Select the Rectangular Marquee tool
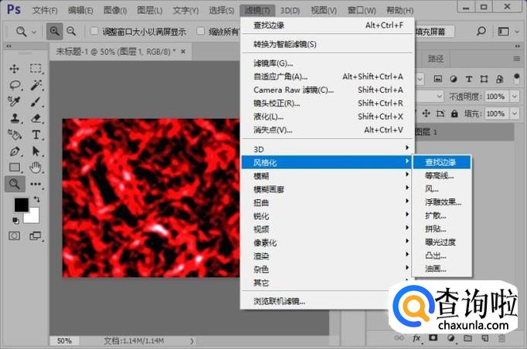The width and height of the screenshot is (527, 349). (x=36, y=69)
